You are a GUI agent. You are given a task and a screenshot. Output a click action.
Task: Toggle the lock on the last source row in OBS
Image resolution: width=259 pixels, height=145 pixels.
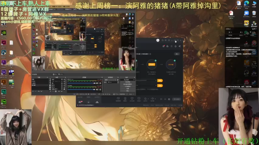pyautogui.click(x=64, y=89)
